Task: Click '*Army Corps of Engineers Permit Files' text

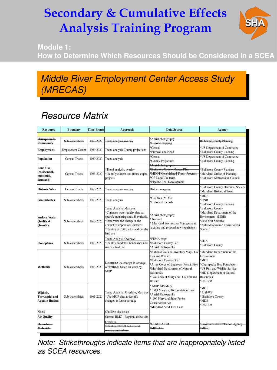Action: pos(174,264)
